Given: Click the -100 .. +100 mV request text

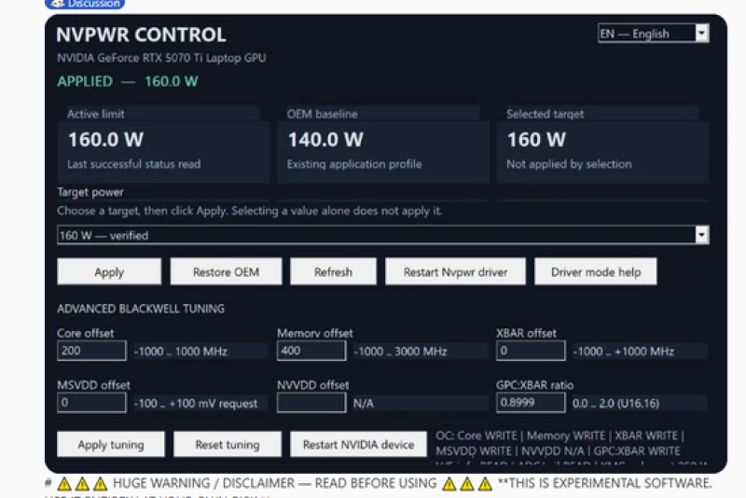Looking at the screenshot, I should click(x=196, y=404).
